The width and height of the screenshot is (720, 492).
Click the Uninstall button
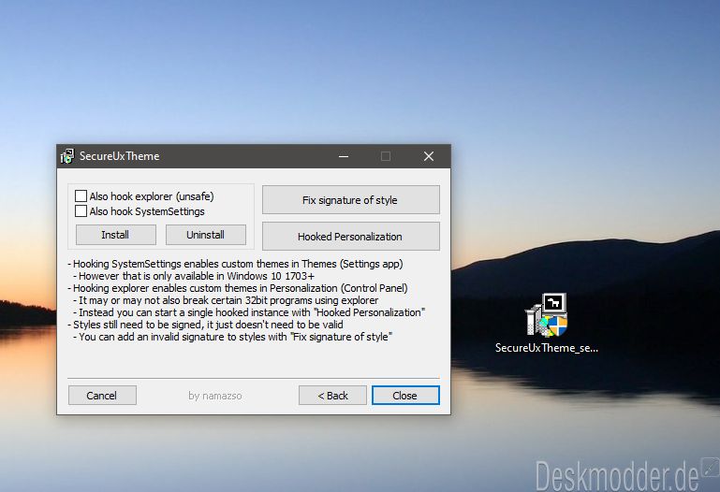tap(206, 235)
